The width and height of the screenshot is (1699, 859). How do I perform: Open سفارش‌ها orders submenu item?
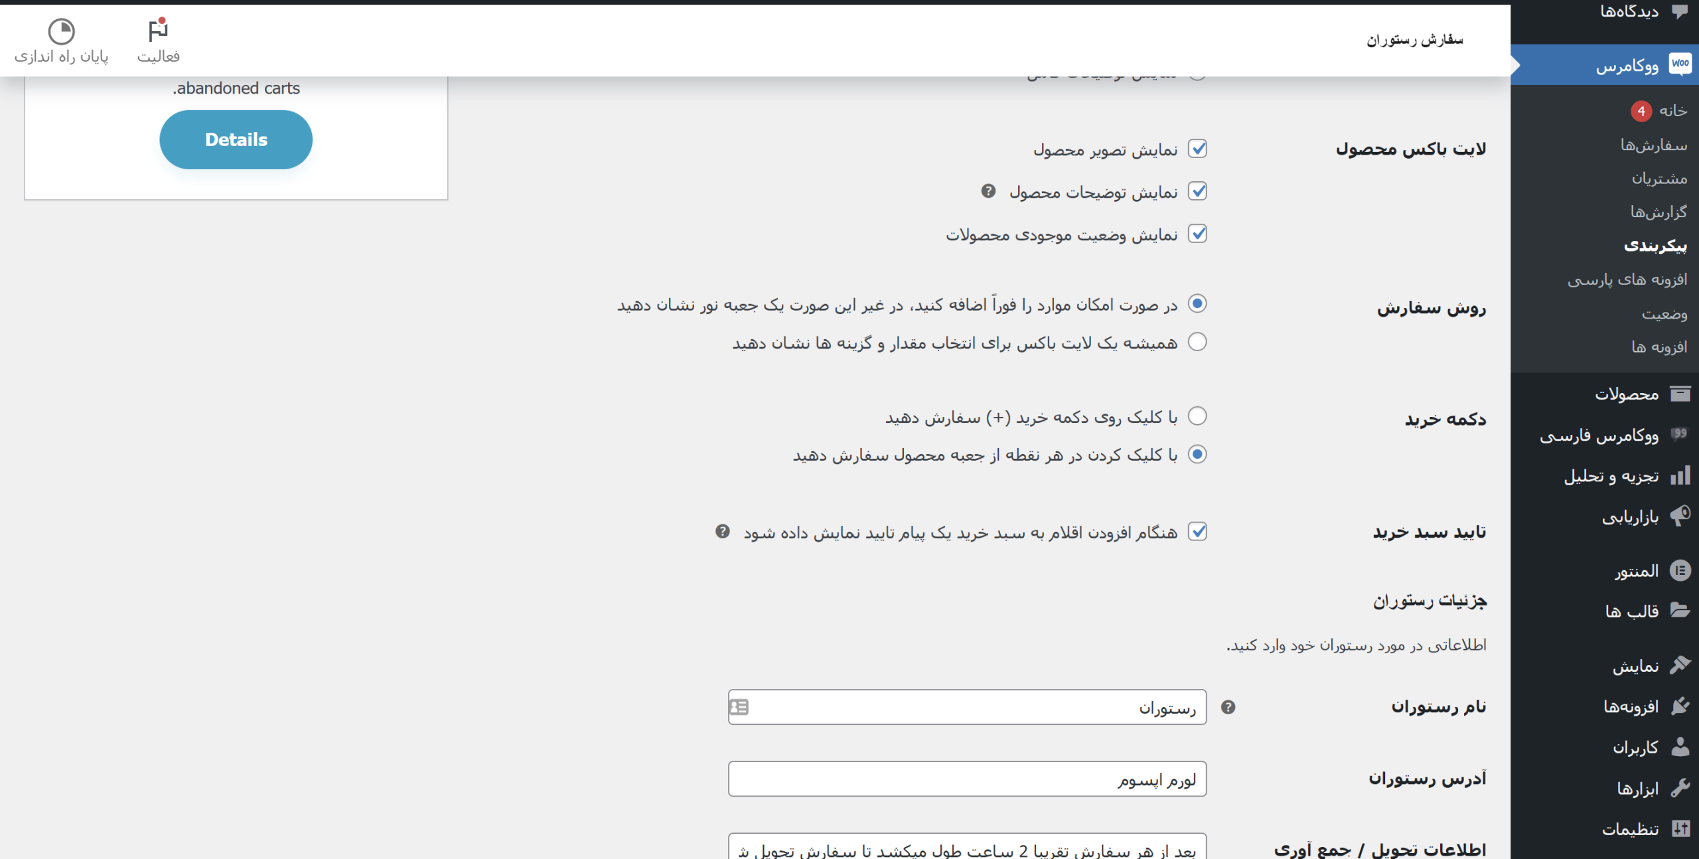[x=1653, y=144]
